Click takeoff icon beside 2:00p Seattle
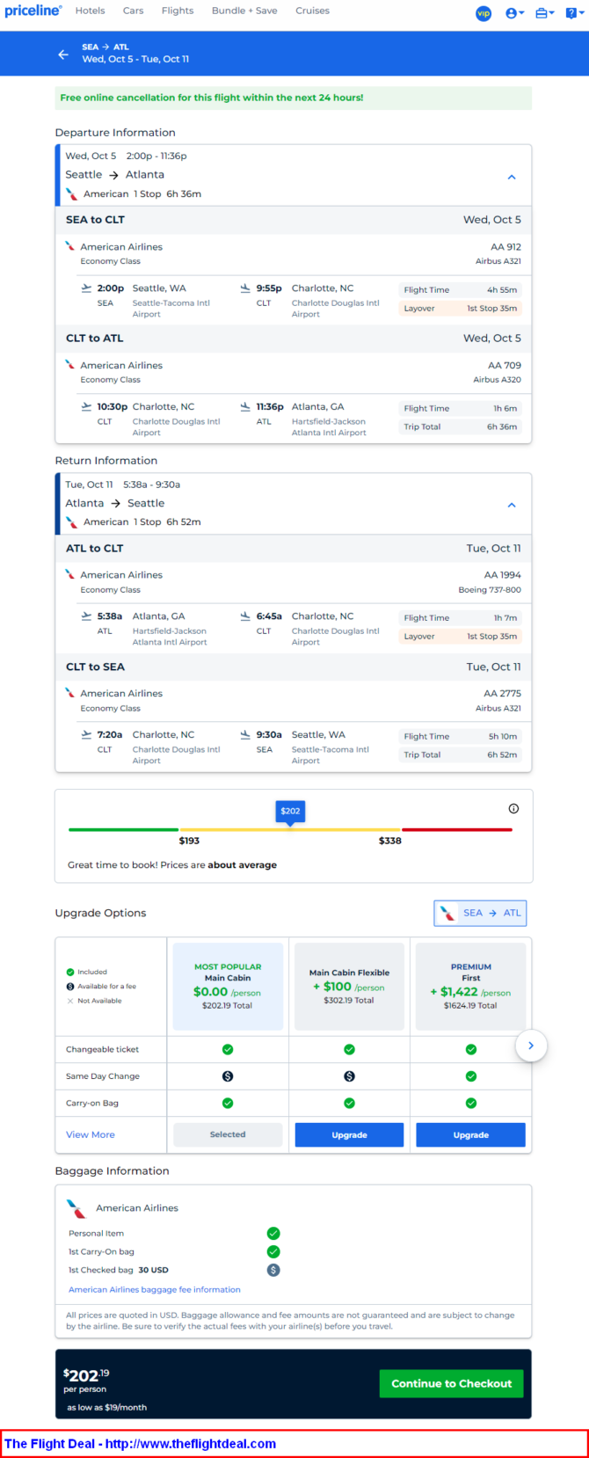The image size is (589, 1458). (x=86, y=288)
